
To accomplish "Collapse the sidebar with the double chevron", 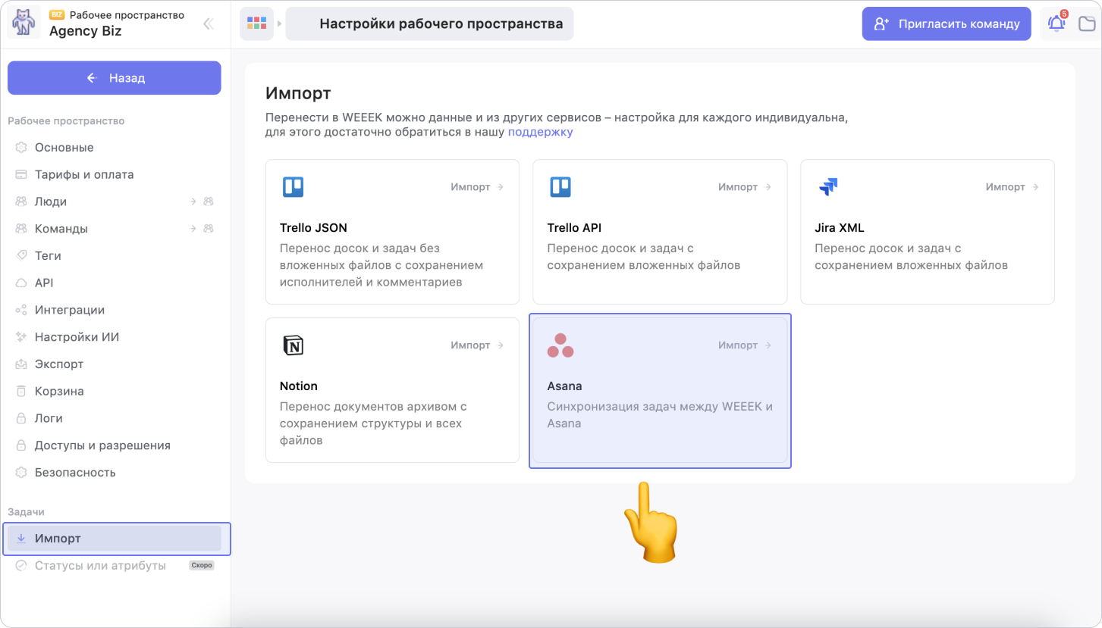I will (x=208, y=23).
